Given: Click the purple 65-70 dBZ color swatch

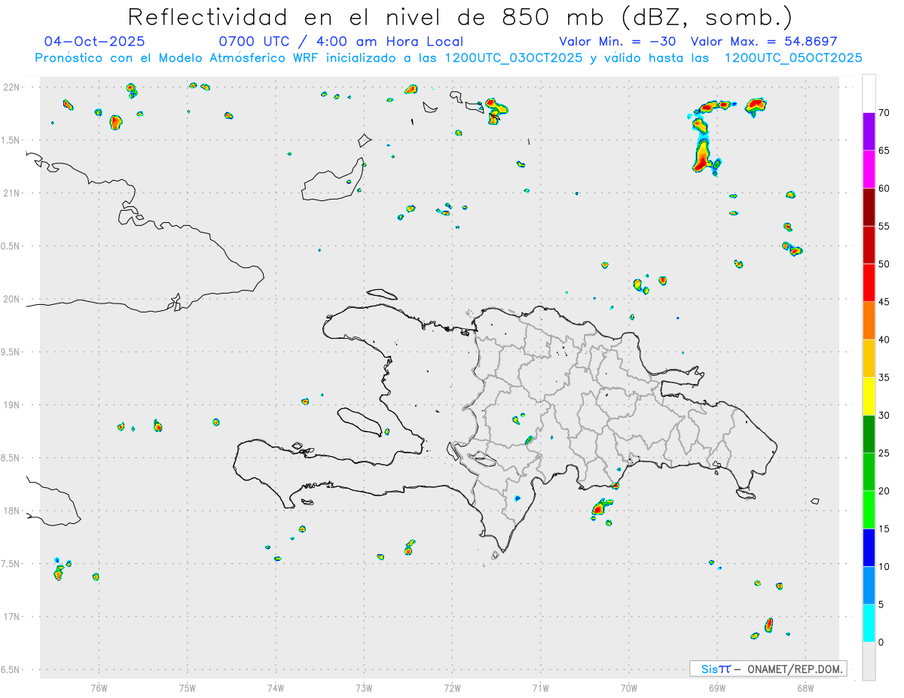Looking at the screenshot, I should [x=869, y=132].
